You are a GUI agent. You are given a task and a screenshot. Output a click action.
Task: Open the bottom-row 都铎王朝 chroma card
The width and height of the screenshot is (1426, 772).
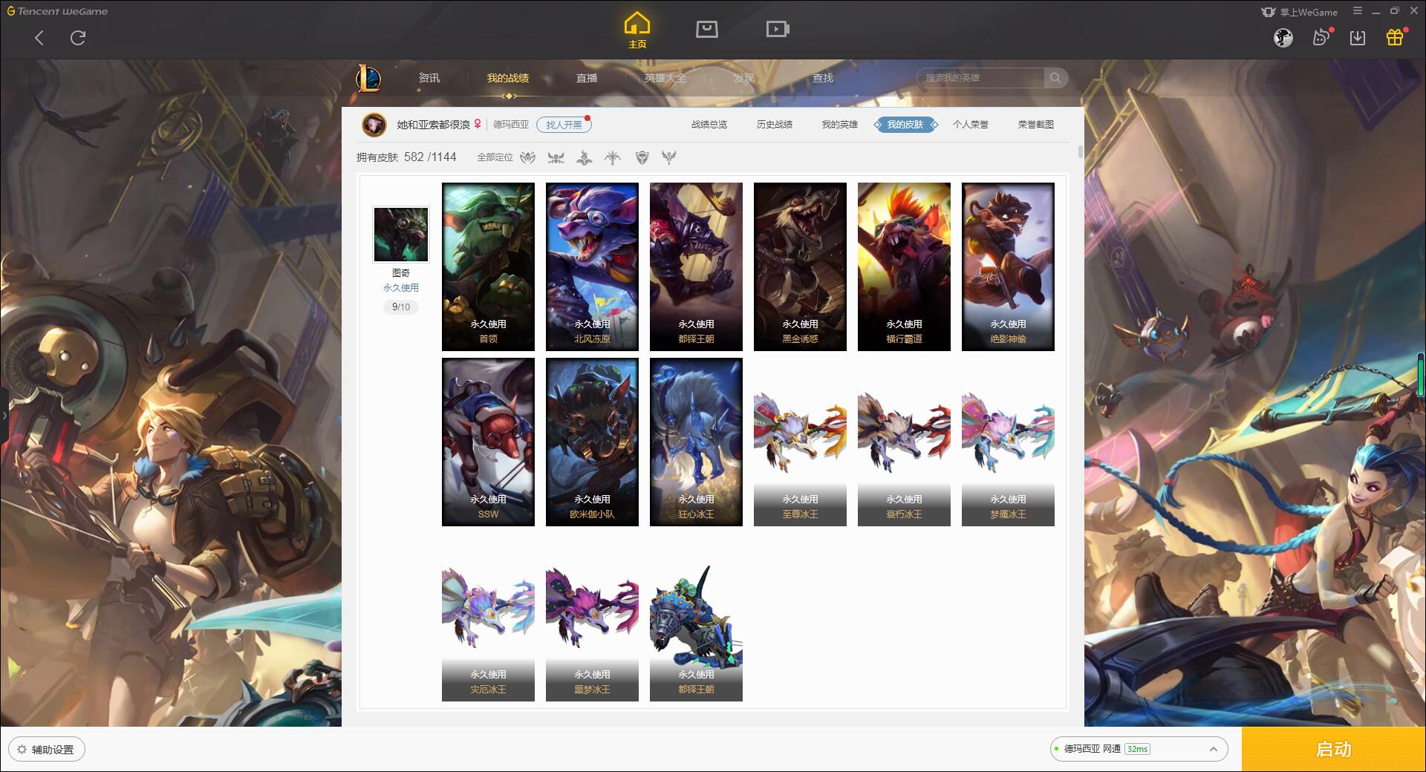point(696,617)
